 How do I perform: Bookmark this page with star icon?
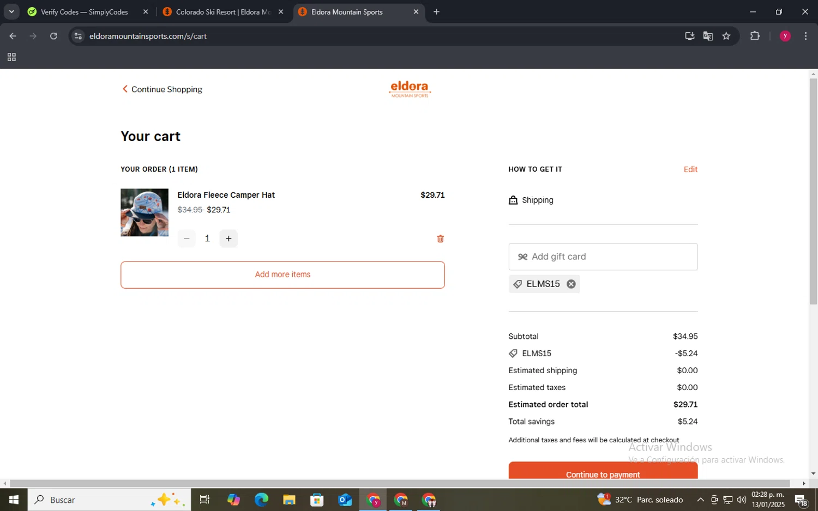[726, 36]
